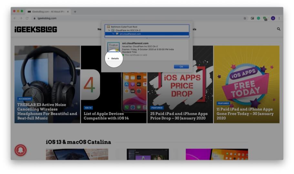This screenshot has height=174, width=294.
Task: Open the site search magnifier icon
Action: click(279, 29)
